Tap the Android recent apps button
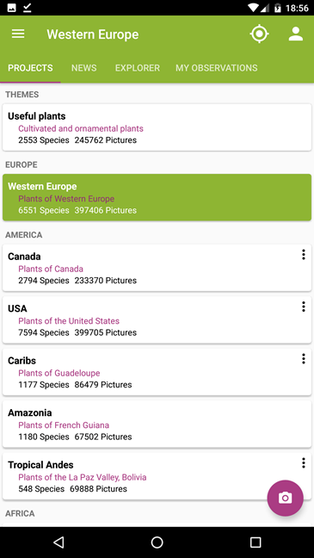This screenshot has width=314, height=558. (256, 542)
